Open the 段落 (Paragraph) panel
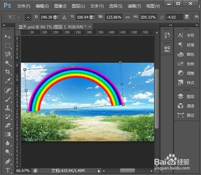The image size is (201, 175). (186, 45)
